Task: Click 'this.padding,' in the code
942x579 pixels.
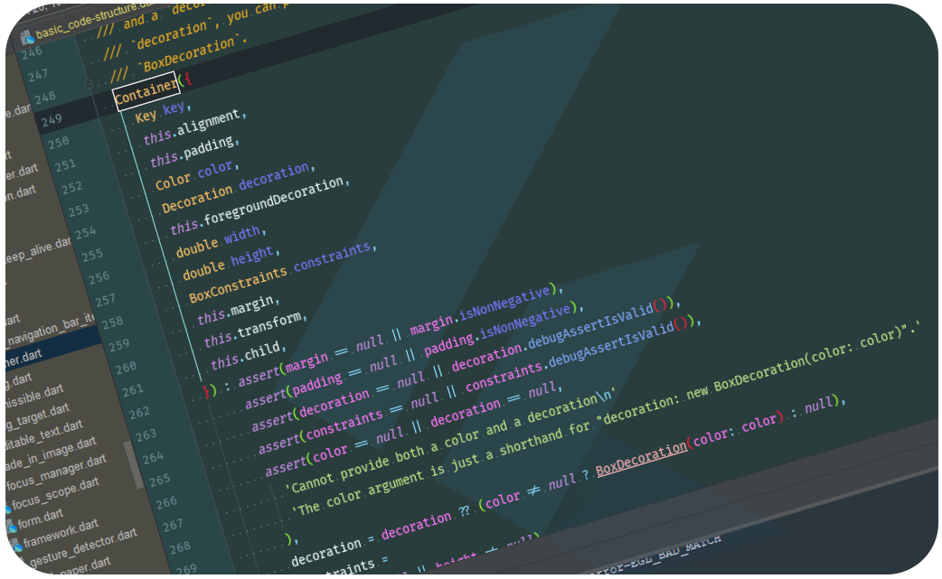Action: [x=194, y=151]
